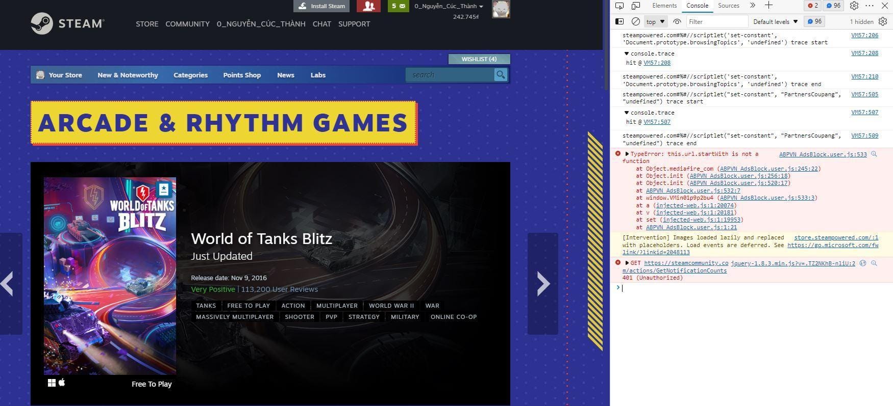The width and height of the screenshot is (893, 406).
Task: Click the console Filter field
Action: (x=716, y=21)
